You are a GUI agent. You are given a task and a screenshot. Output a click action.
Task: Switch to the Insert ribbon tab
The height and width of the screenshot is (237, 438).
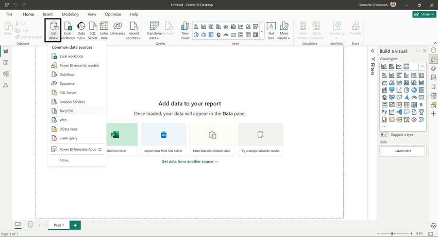pos(48,14)
